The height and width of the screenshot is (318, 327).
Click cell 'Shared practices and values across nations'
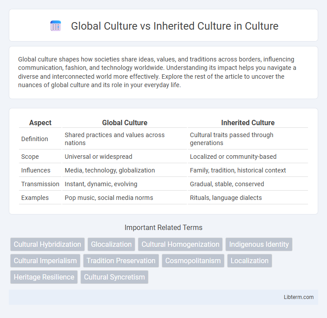tap(125, 139)
